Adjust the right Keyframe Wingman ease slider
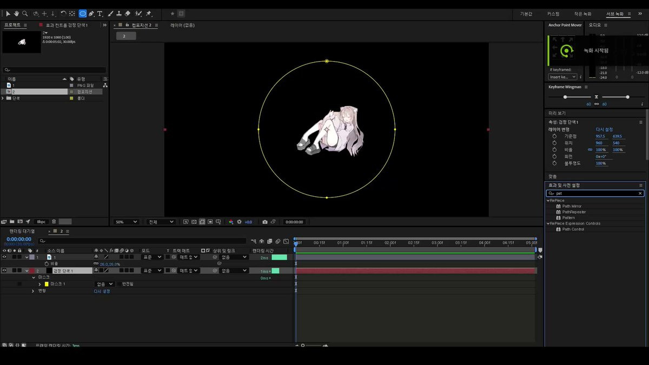 pos(627,97)
